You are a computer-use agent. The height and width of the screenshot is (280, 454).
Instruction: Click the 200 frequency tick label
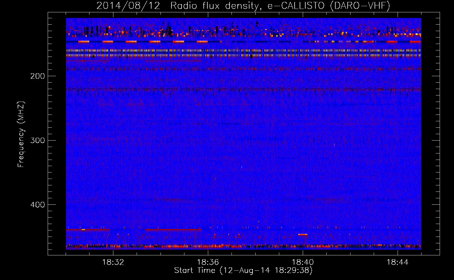(38, 76)
